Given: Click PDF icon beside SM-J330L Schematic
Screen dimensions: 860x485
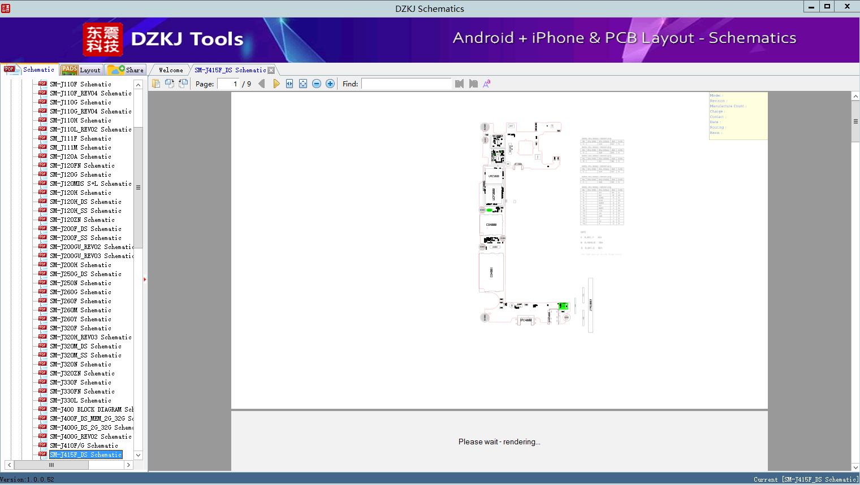Looking at the screenshot, I should tap(42, 400).
